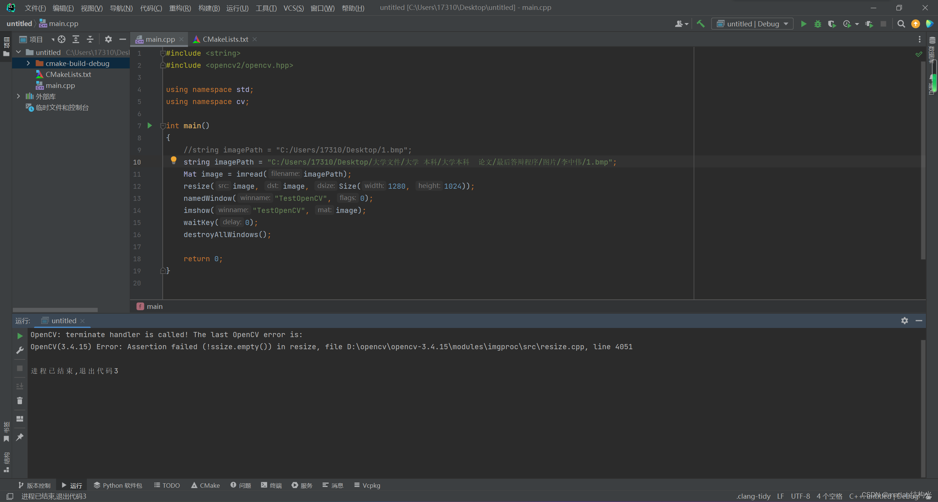Select 临时文件和控制台 in project tree
The height and width of the screenshot is (502, 938).
pos(62,107)
